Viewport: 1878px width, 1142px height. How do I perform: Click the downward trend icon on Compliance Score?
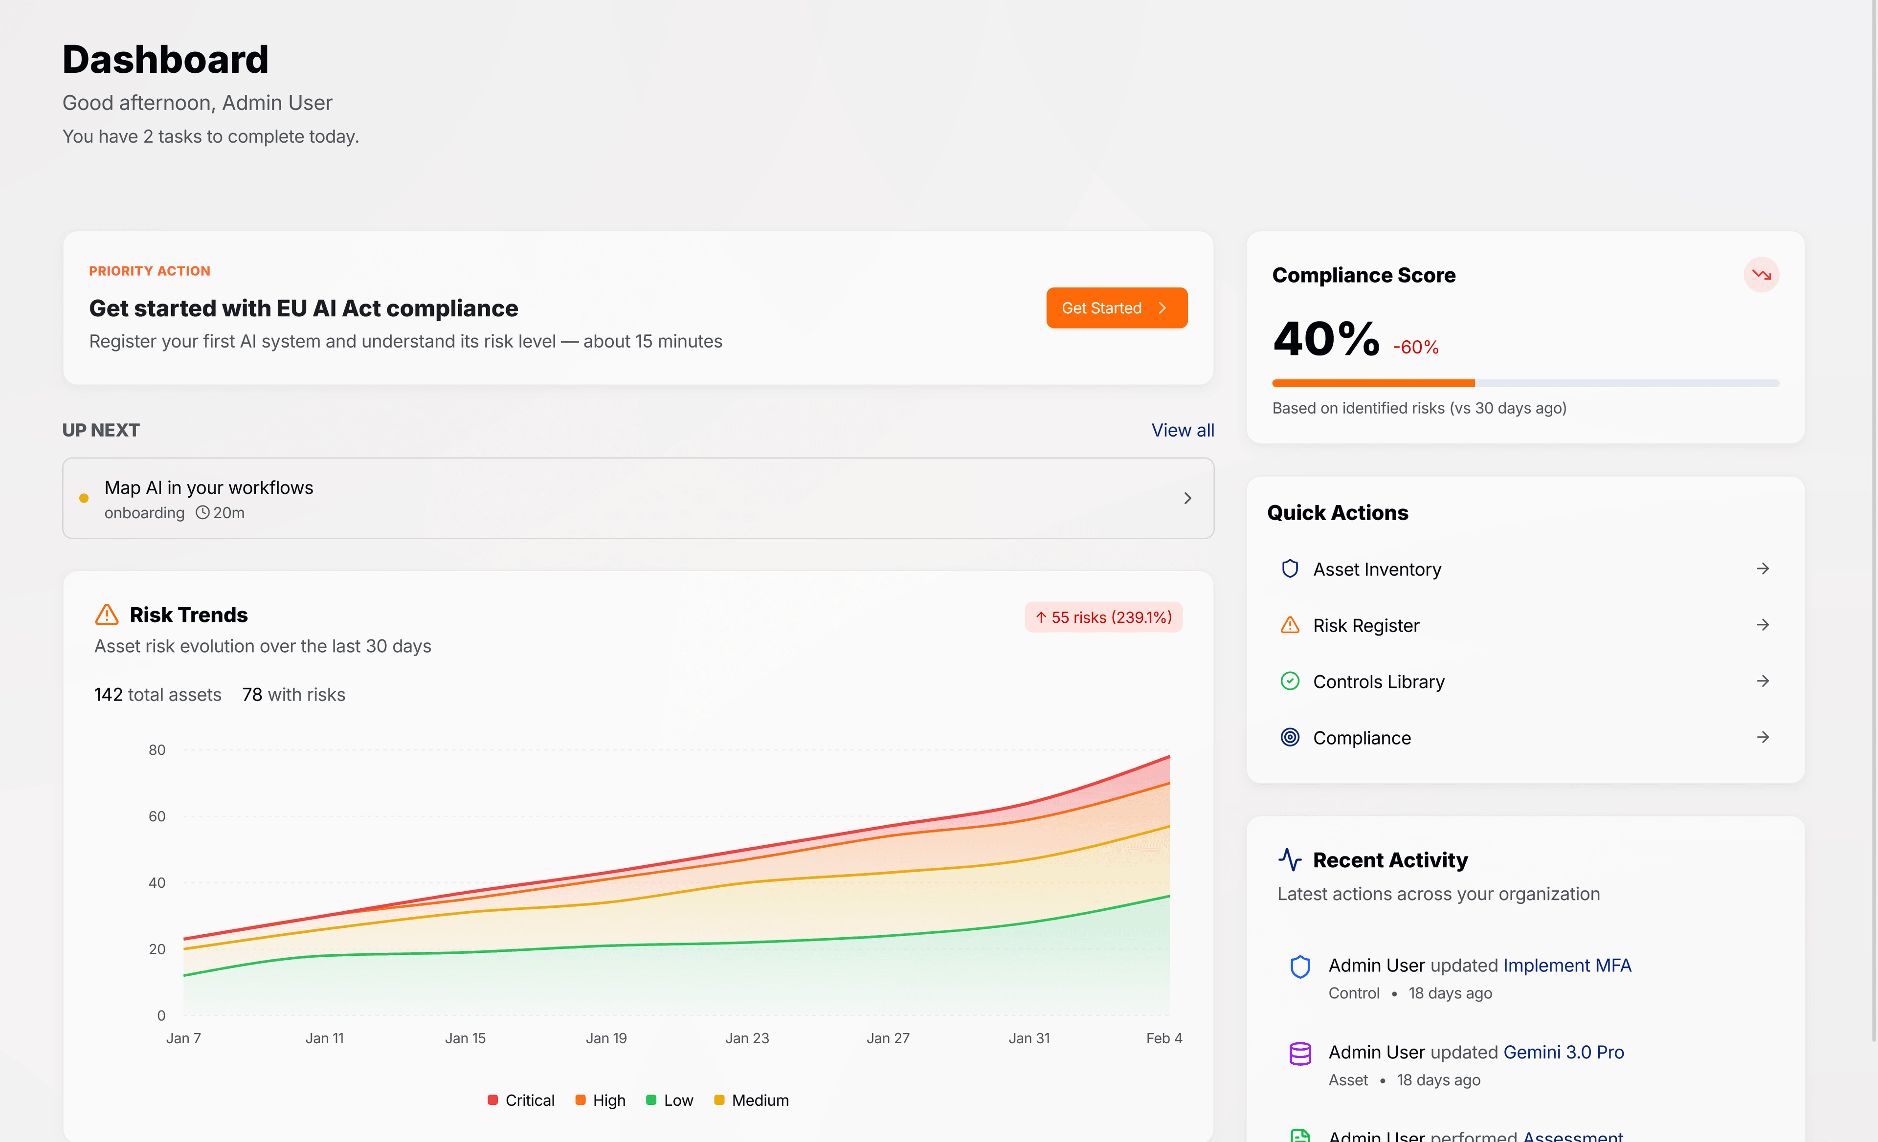coord(1762,274)
